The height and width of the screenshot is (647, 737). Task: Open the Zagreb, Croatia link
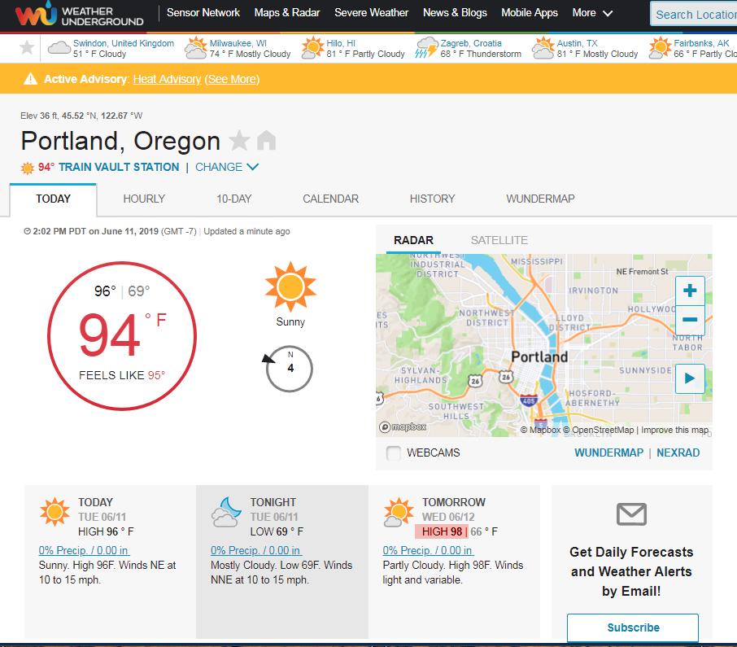[470, 43]
